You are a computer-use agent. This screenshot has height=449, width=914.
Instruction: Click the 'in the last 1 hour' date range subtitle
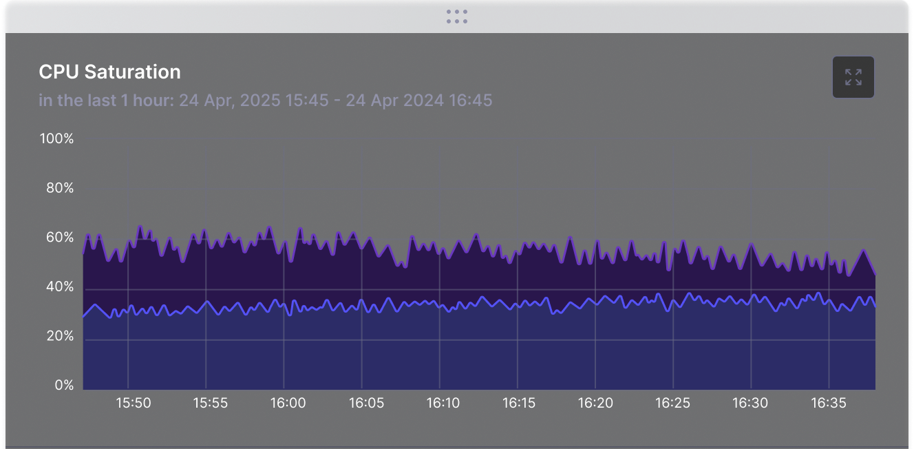coord(266,101)
